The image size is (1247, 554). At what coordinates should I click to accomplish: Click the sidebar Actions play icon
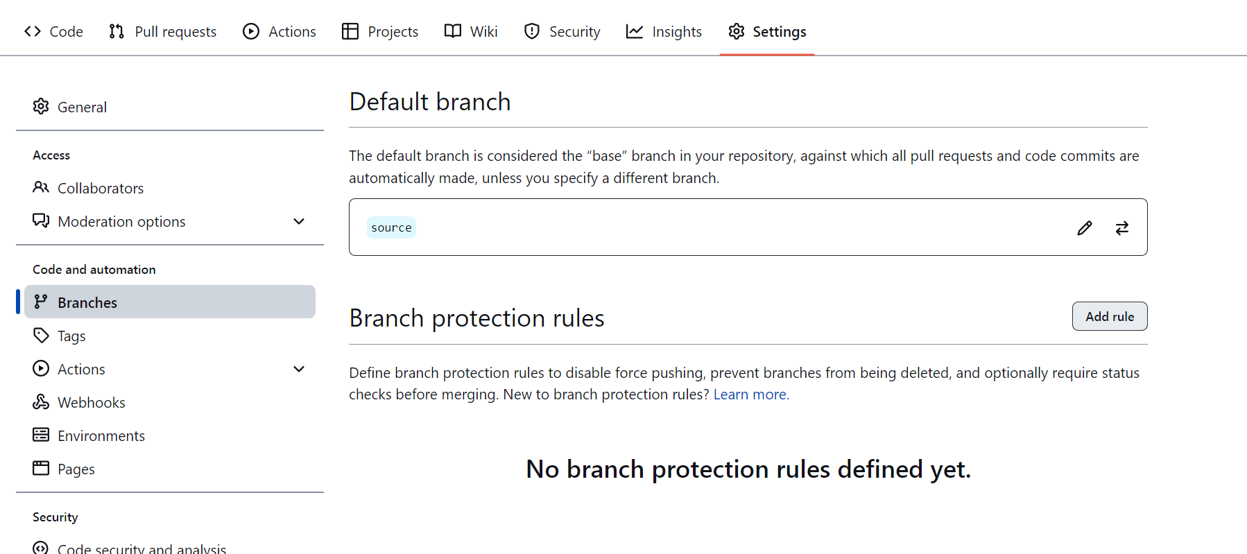41,368
